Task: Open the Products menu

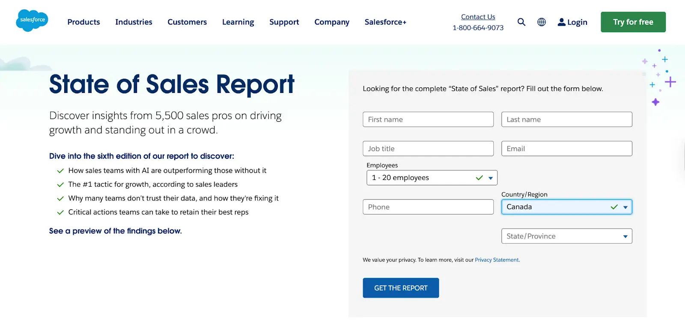Action: tap(83, 22)
